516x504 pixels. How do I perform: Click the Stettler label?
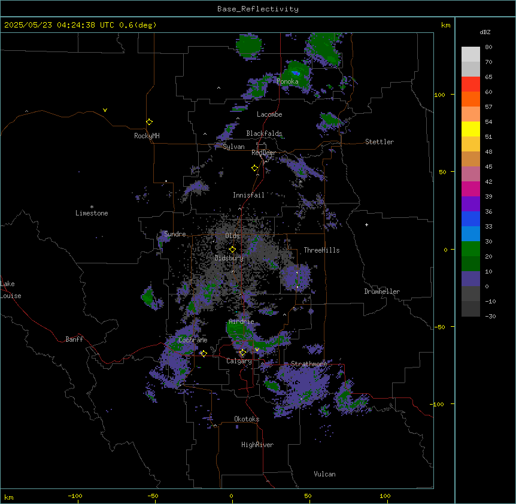pos(380,142)
